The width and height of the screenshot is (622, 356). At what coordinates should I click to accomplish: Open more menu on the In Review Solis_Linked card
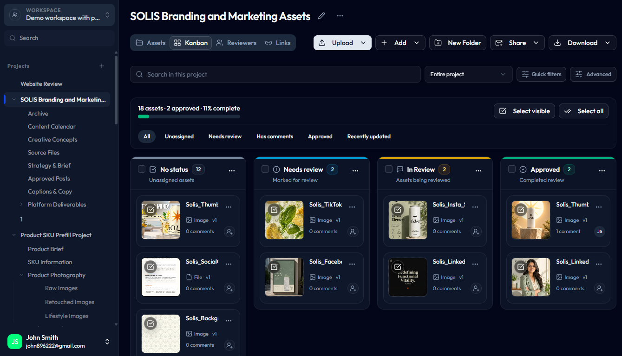click(x=475, y=264)
